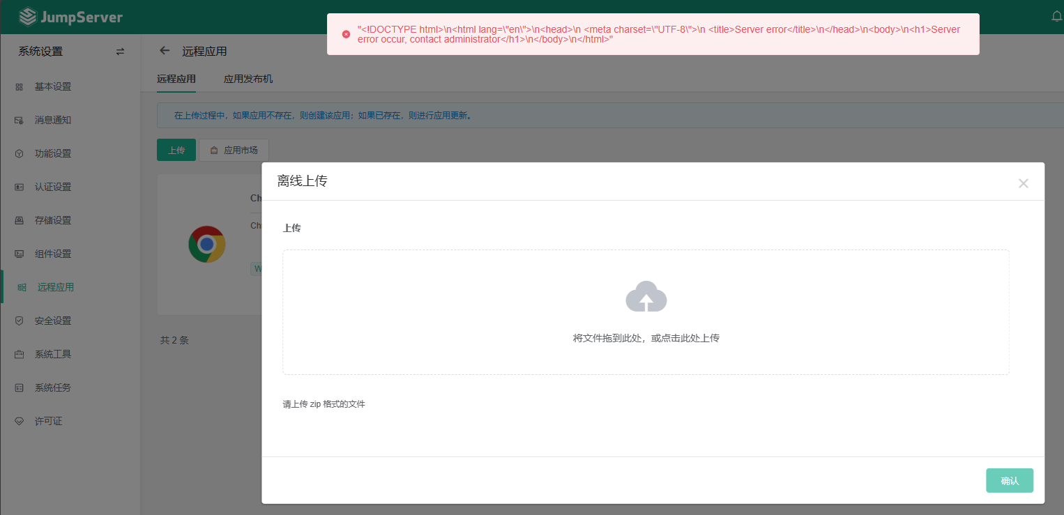The height and width of the screenshot is (515, 1064).
Task: Click the 存储设置 icon
Action: pos(20,221)
